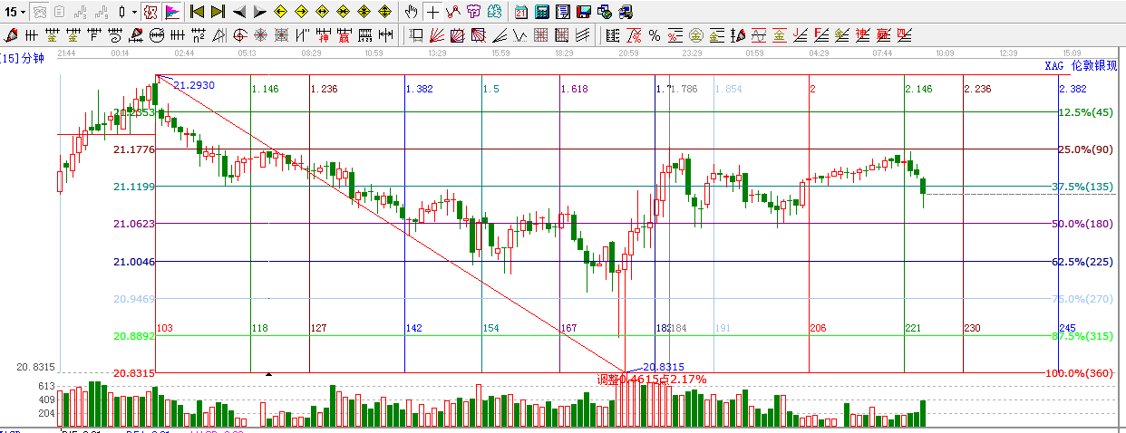Select the hand pan tool

[412, 12]
